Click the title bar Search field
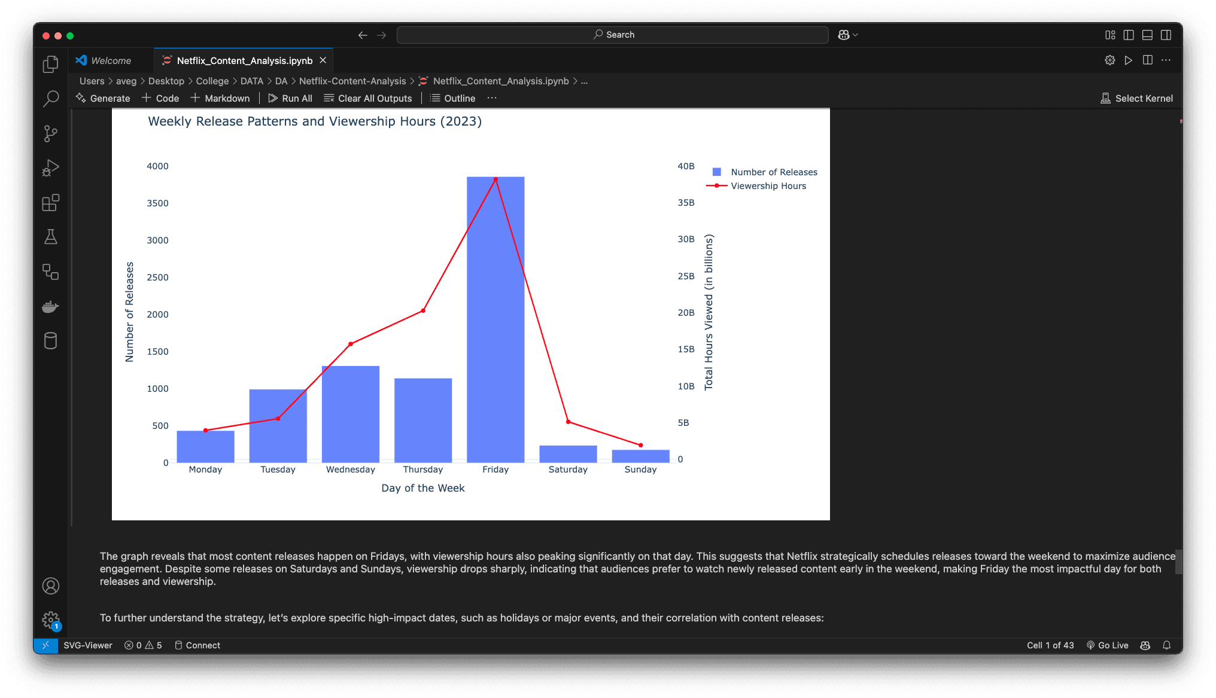 [x=613, y=35]
